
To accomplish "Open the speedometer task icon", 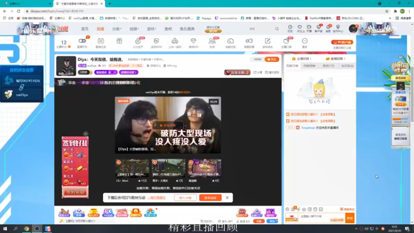I will pos(230,41).
